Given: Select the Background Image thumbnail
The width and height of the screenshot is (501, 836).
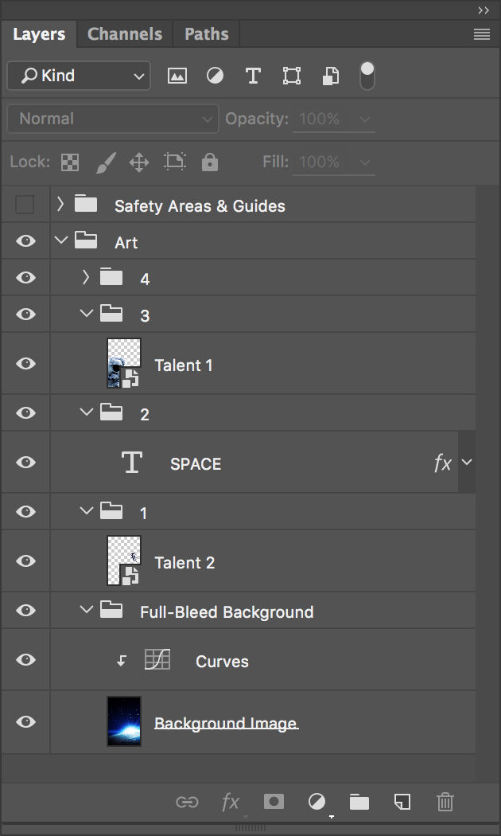Looking at the screenshot, I should (124, 721).
